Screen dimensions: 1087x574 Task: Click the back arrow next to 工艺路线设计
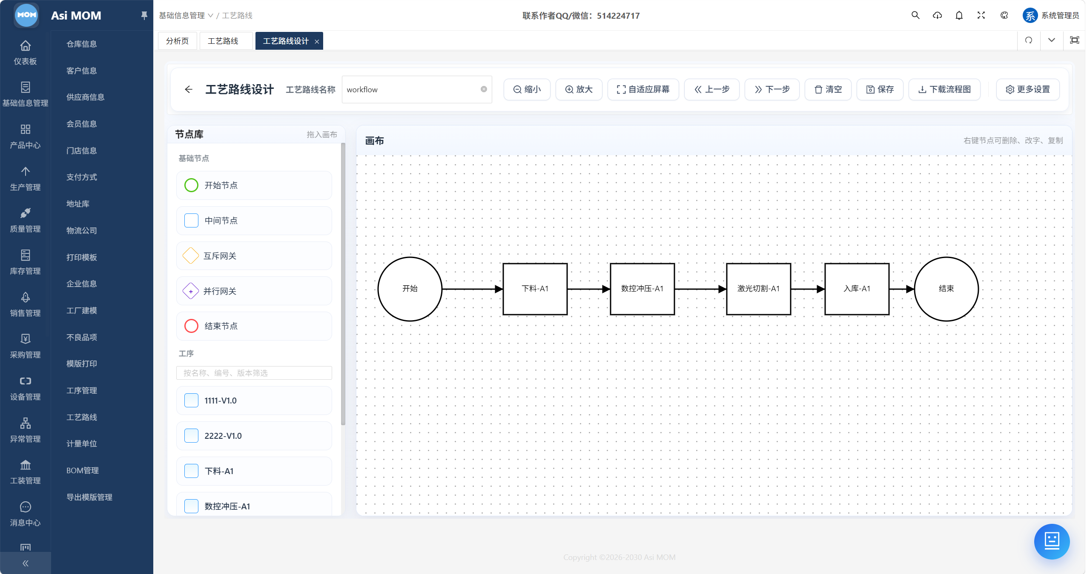(189, 89)
